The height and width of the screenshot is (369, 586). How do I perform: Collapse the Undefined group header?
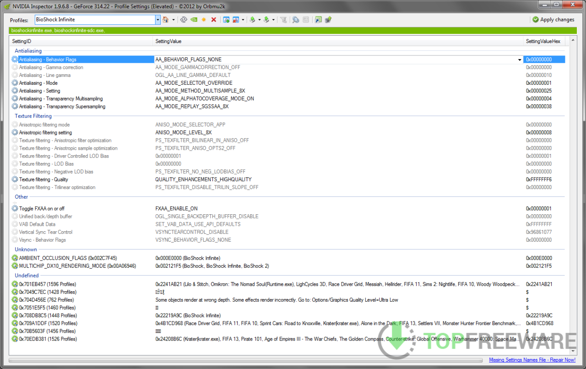click(27, 276)
